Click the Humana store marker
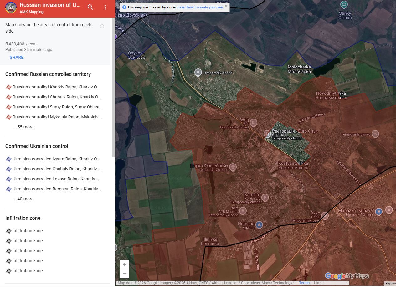396x287 pixels. [x=259, y=225]
